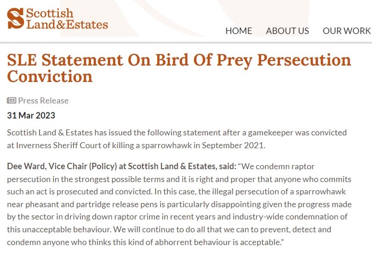Screen dimensions: 372x255
Task: Open the HOME menu item
Action: [239, 31]
